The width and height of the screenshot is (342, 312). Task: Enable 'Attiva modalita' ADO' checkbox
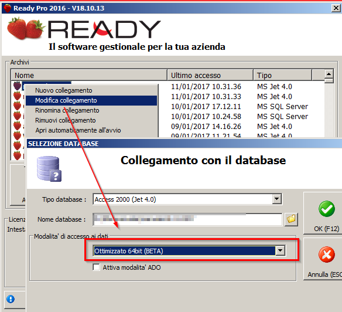[96, 267]
